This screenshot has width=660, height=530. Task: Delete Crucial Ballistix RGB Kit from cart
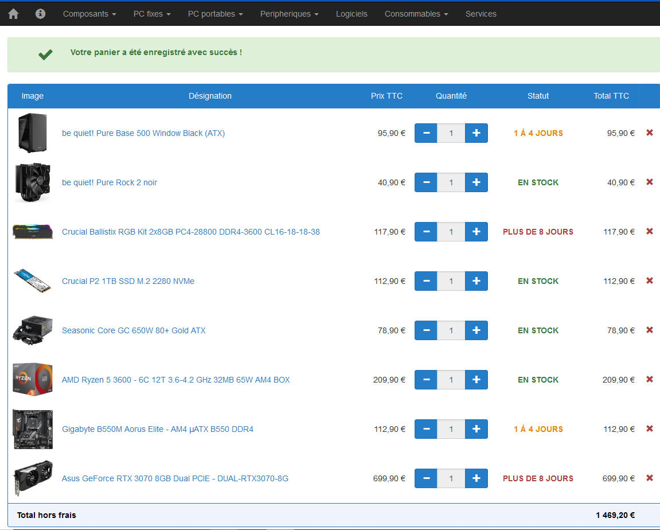click(x=650, y=231)
